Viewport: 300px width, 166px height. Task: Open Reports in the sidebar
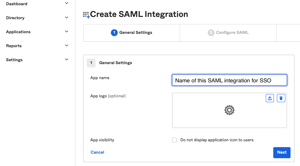(14, 46)
